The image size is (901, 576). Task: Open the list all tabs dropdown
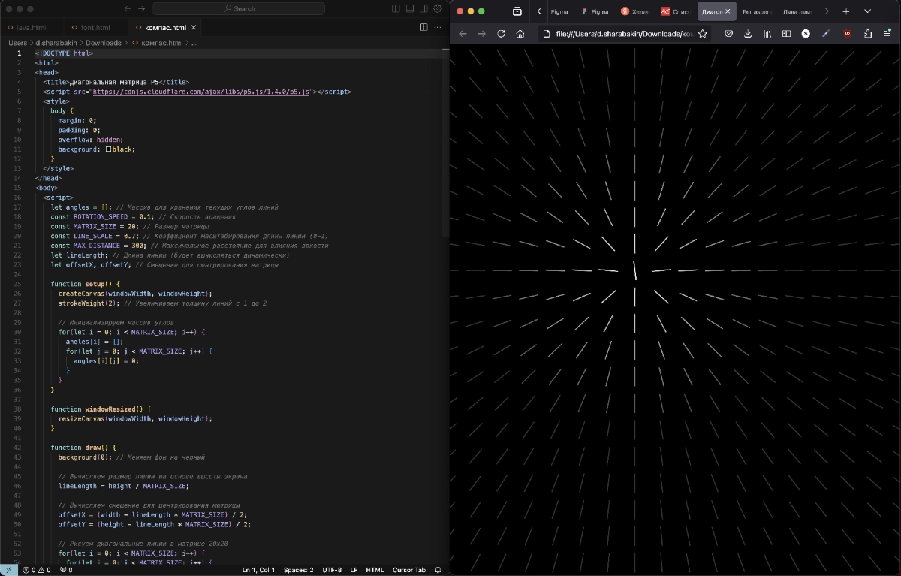[867, 11]
